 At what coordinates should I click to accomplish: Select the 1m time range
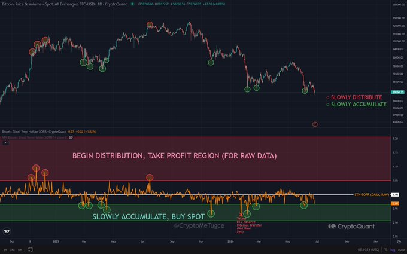[x=20, y=250]
